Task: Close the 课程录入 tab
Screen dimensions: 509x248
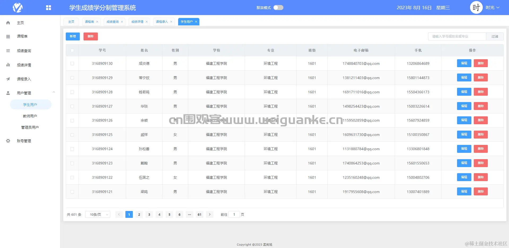Action: pos(171,22)
